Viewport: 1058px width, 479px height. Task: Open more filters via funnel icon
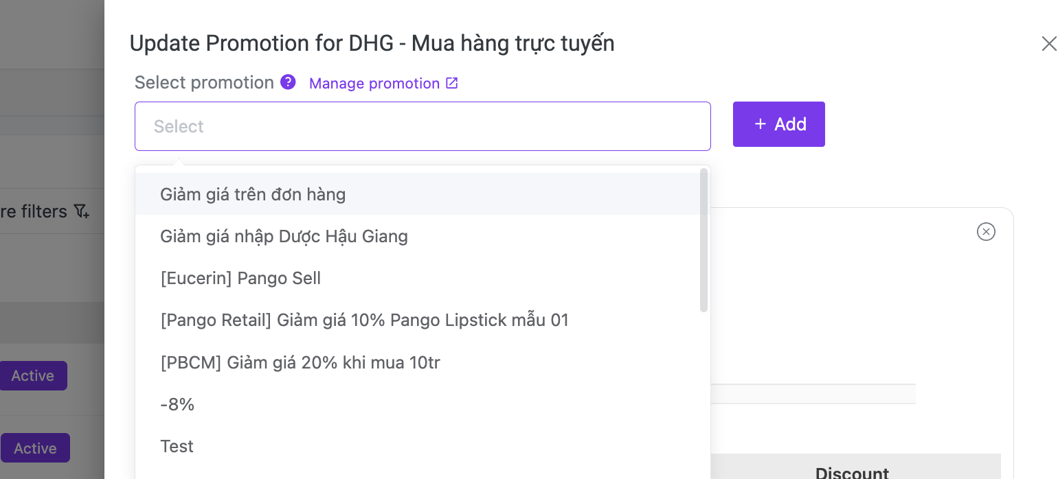81,211
